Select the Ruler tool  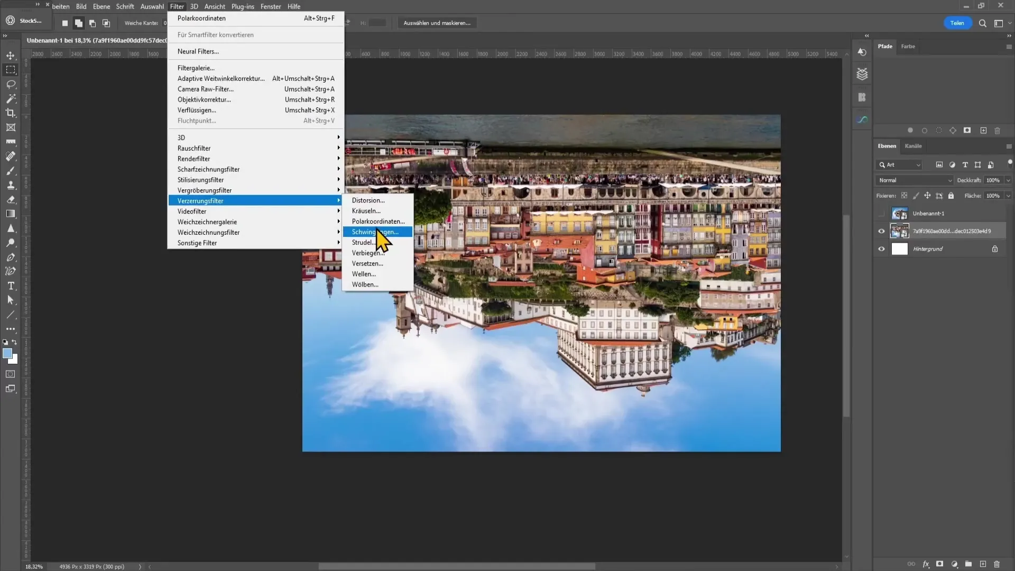coord(11,142)
